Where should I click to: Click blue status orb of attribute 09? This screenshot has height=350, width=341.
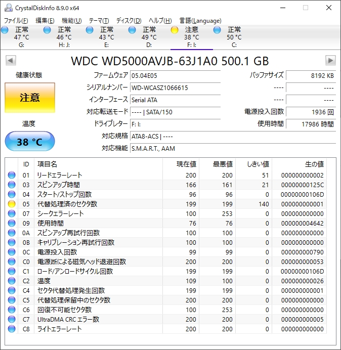12,223
